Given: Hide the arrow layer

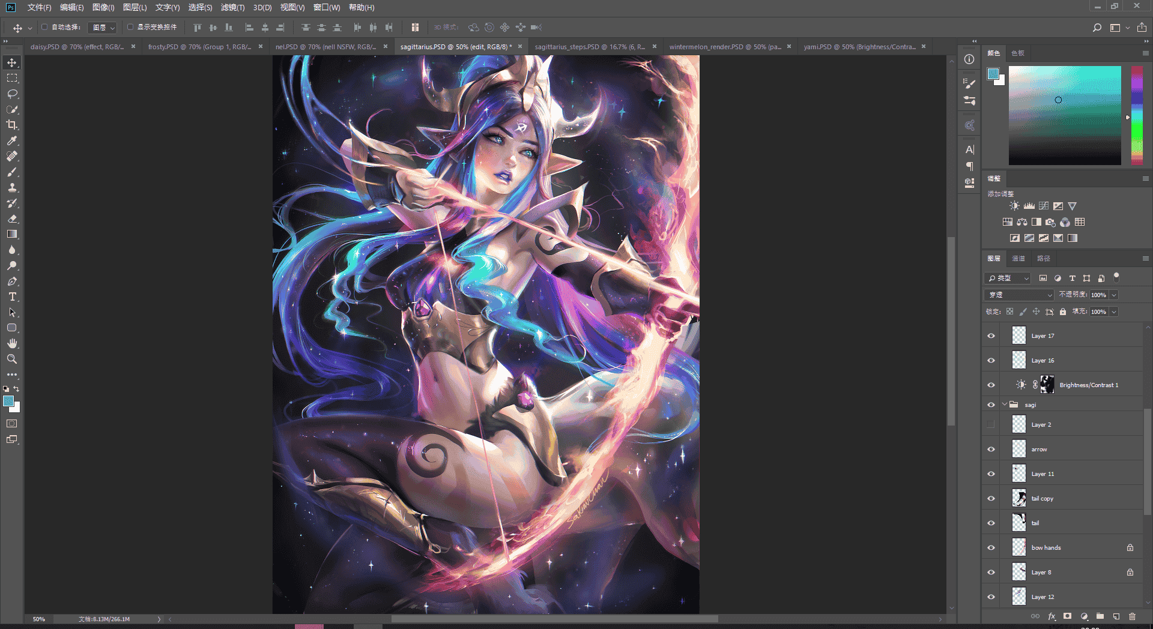Looking at the screenshot, I should tap(991, 450).
